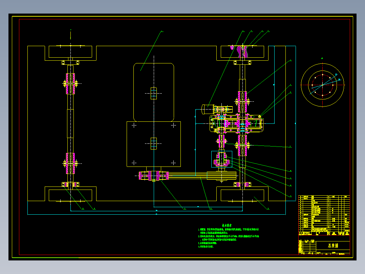Click the cyan-boxed bevel gear assembly
Image resolution: width=365 pixels, height=274 pixels.
[221, 159]
